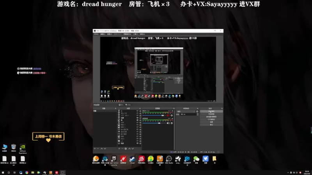The image size is (312, 175).
Task: Move source down in the Sources dock
Action: (x=133, y=149)
